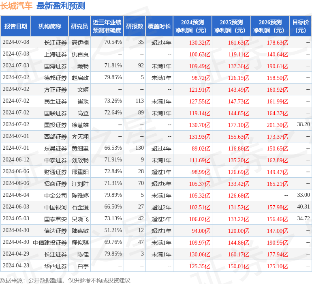Click accuracy value 51.21%

[113, 230]
